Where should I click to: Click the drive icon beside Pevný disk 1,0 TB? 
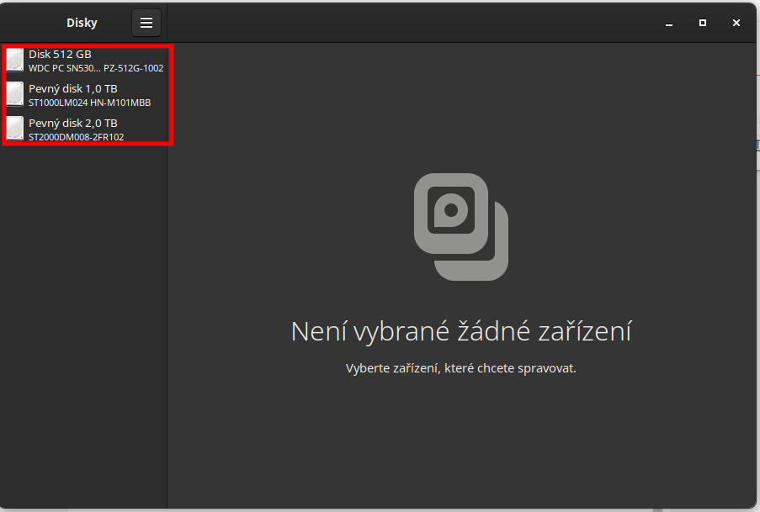point(14,94)
